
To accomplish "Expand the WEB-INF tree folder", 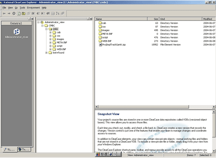I will [x=50, y=49].
